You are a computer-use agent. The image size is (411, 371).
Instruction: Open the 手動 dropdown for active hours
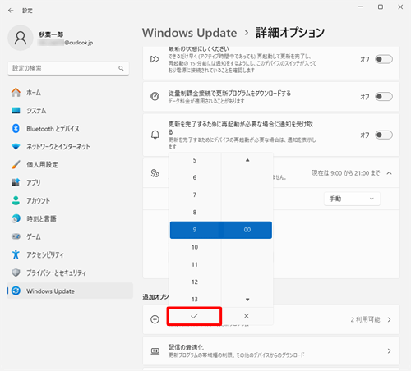[352, 199]
